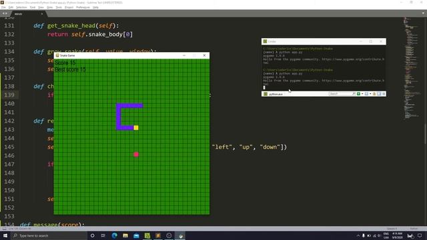Open the tab list dropdown in Sublime
Image resolution: width=427 pixels, height=240 pixels.
pos(423,13)
